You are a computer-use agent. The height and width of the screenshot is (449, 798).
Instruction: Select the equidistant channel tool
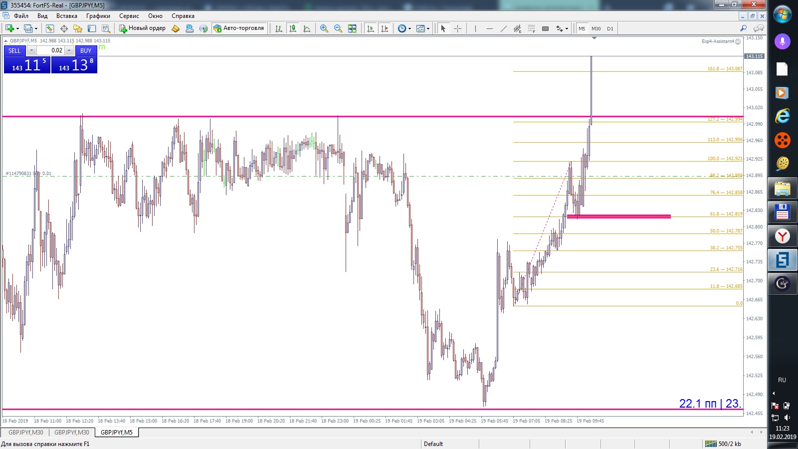tap(517, 28)
